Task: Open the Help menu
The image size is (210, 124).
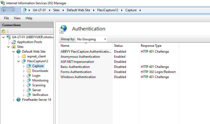Action: [29, 18]
